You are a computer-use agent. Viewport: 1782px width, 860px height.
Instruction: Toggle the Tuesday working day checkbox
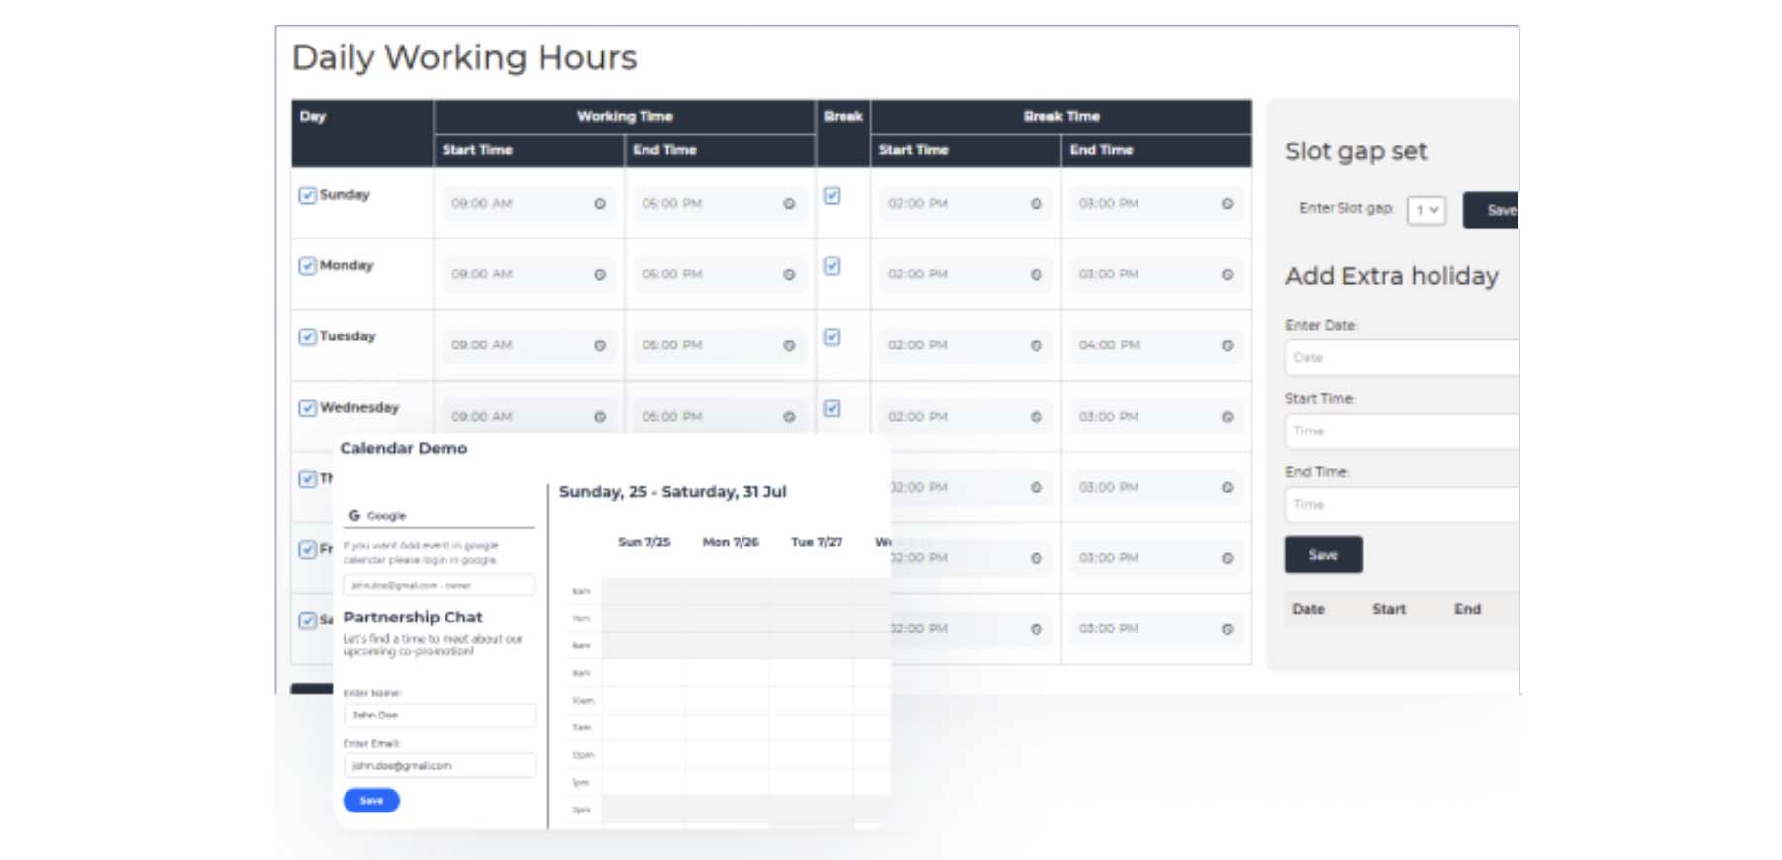pyautogui.click(x=308, y=337)
